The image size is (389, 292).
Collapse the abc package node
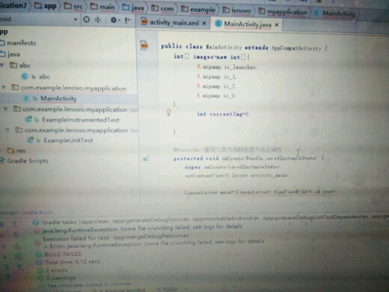(x=2, y=65)
